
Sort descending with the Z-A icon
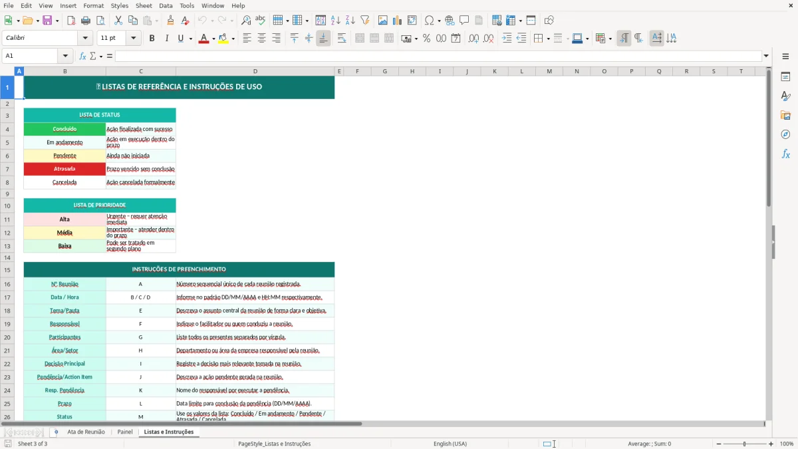click(x=350, y=21)
